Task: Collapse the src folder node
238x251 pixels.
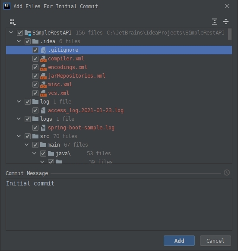Action: click(x=19, y=136)
